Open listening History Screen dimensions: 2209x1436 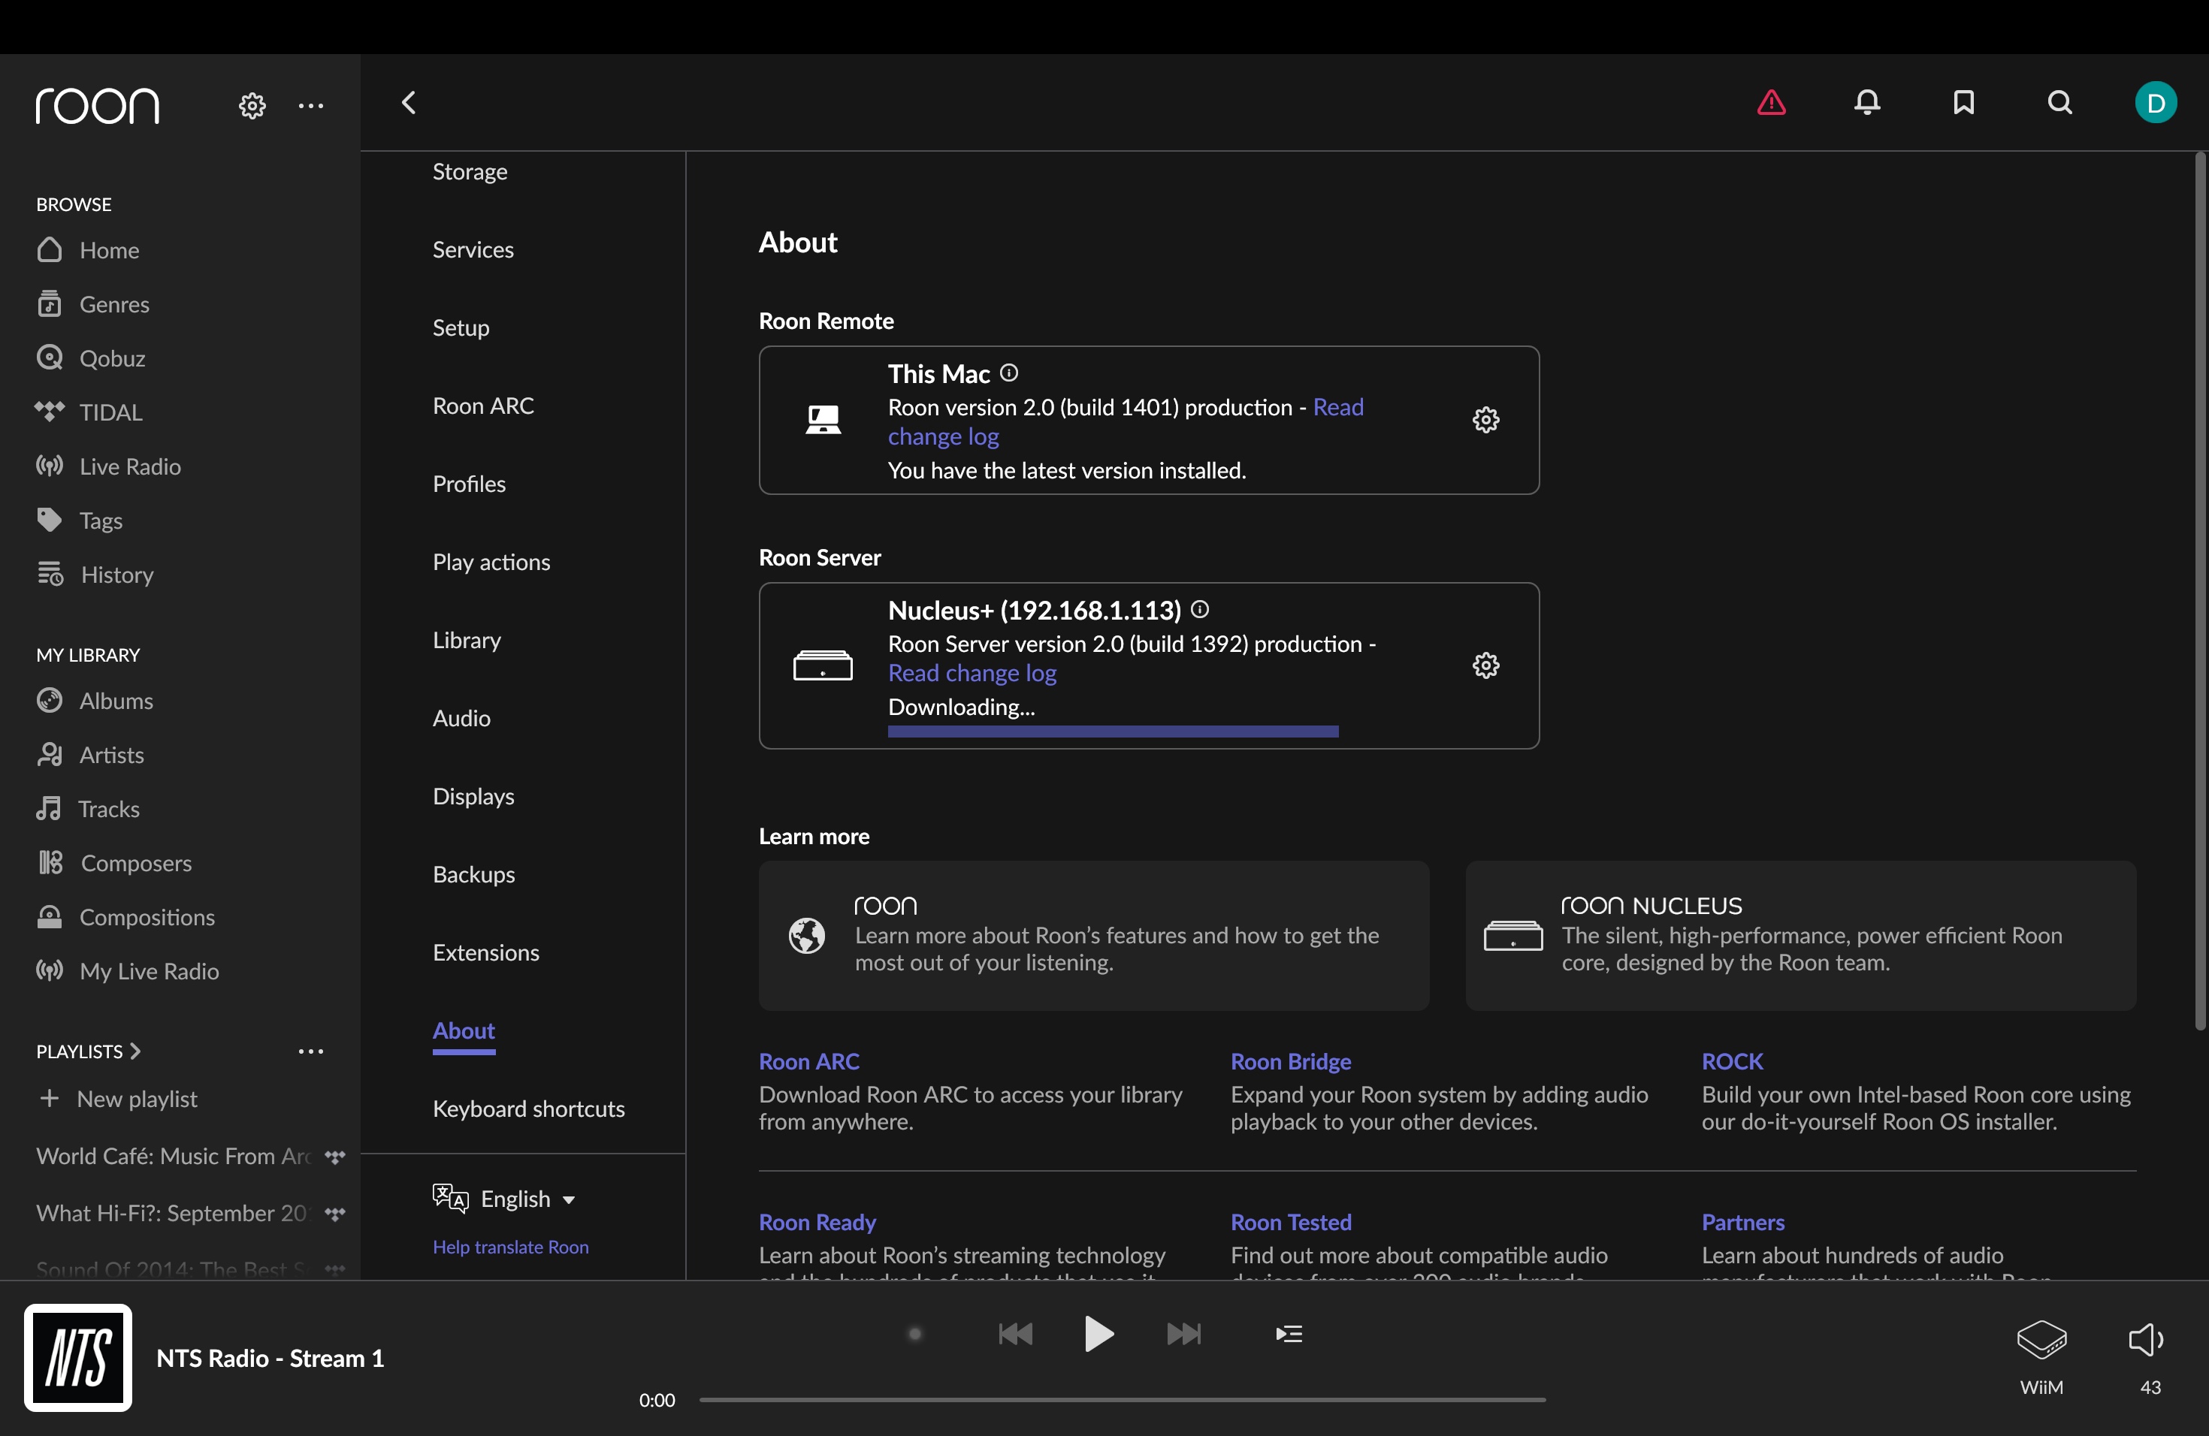[95, 575]
